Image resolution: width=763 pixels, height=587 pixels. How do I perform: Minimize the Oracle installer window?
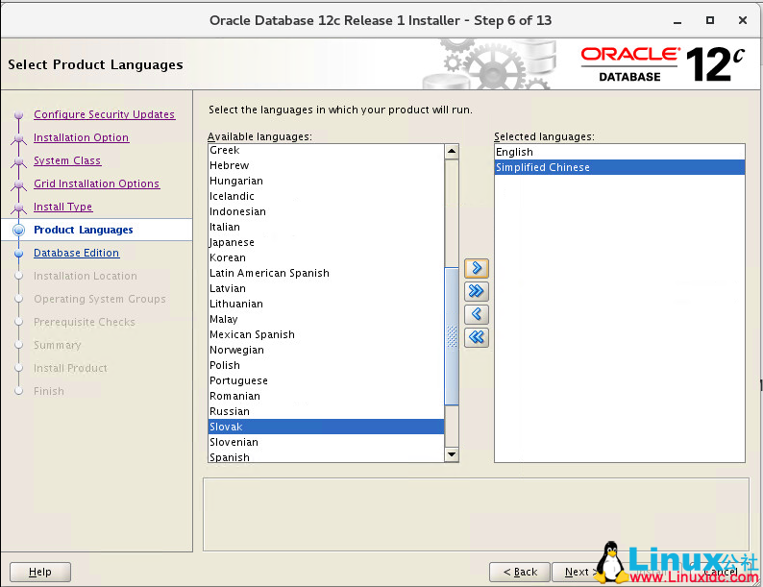677,21
